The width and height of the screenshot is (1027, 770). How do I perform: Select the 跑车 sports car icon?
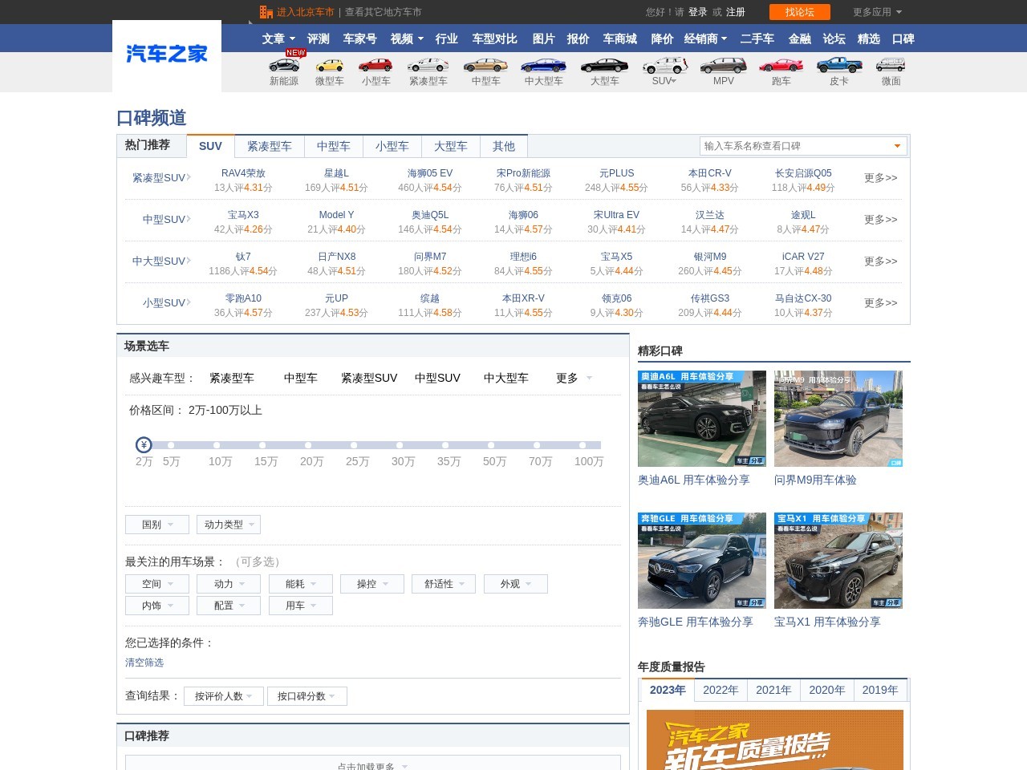[781, 65]
